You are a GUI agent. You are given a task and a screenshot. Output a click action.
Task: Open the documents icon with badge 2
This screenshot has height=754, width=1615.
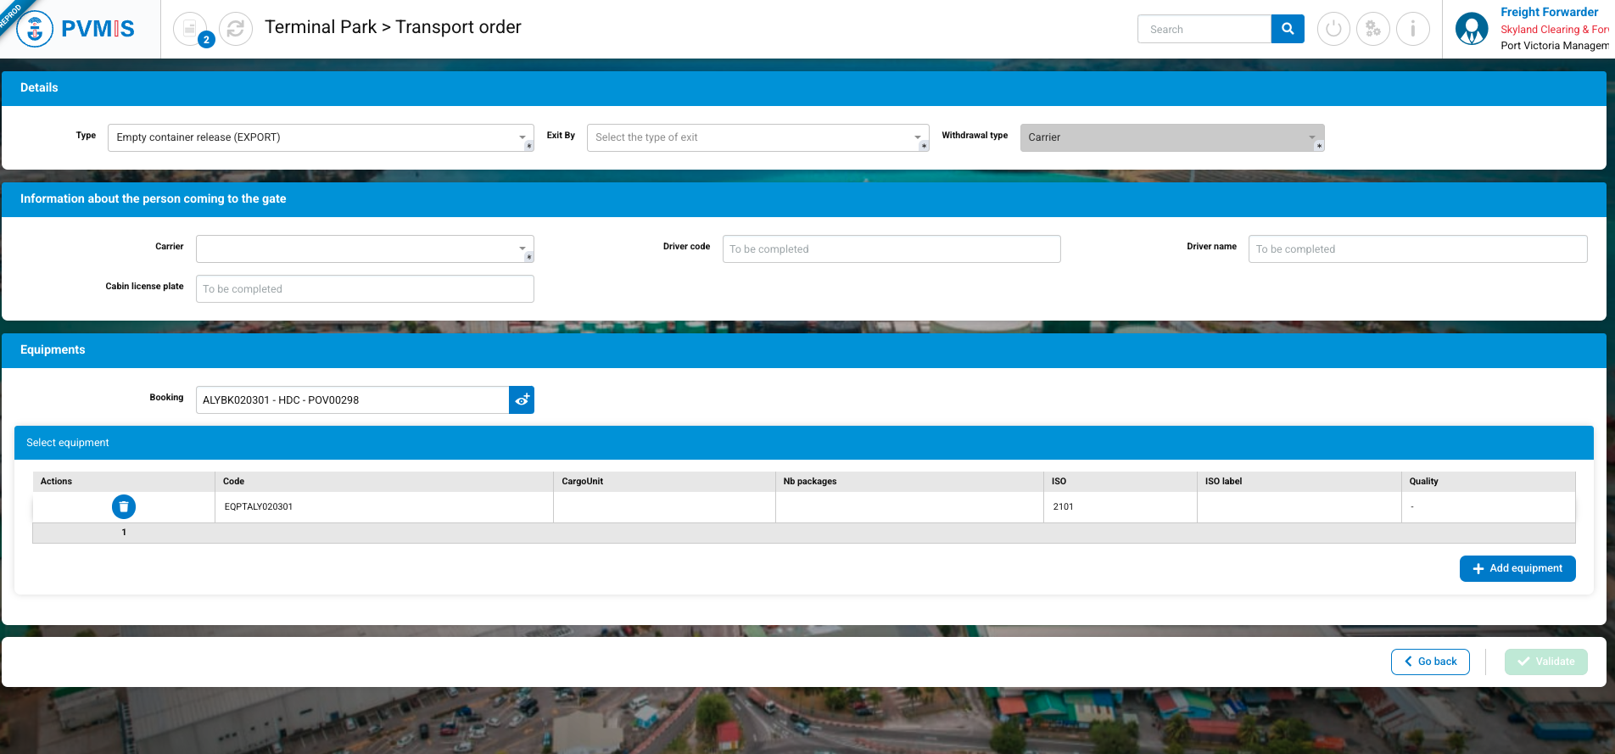point(191,29)
